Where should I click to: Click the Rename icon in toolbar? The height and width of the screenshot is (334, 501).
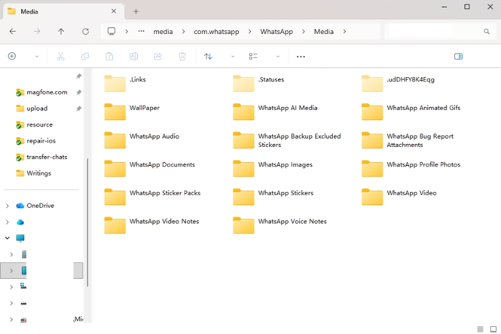coord(134,56)
